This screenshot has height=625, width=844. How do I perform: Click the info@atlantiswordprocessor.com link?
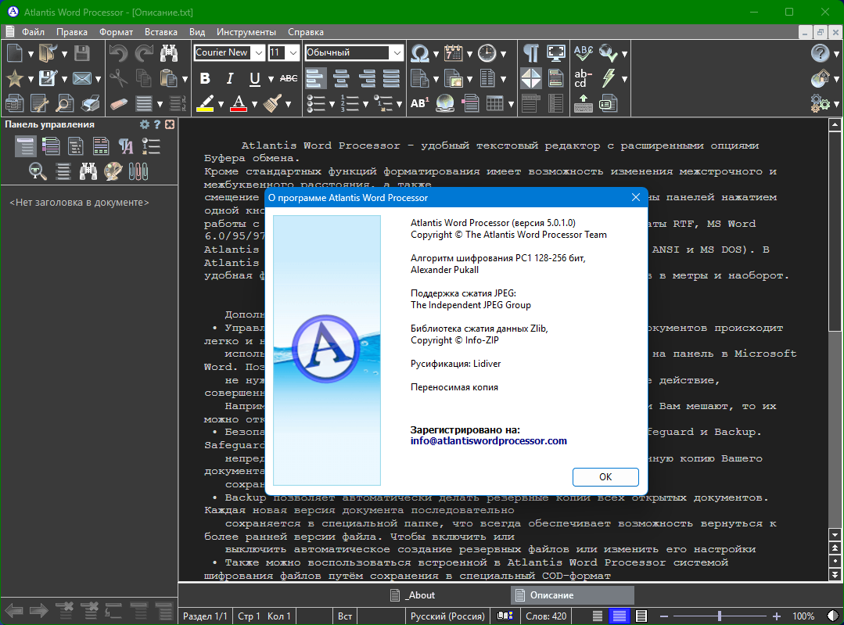coord(488,440)
